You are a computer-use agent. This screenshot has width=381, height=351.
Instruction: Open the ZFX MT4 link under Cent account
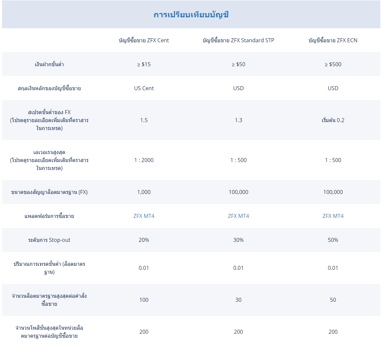coord(144,216)
